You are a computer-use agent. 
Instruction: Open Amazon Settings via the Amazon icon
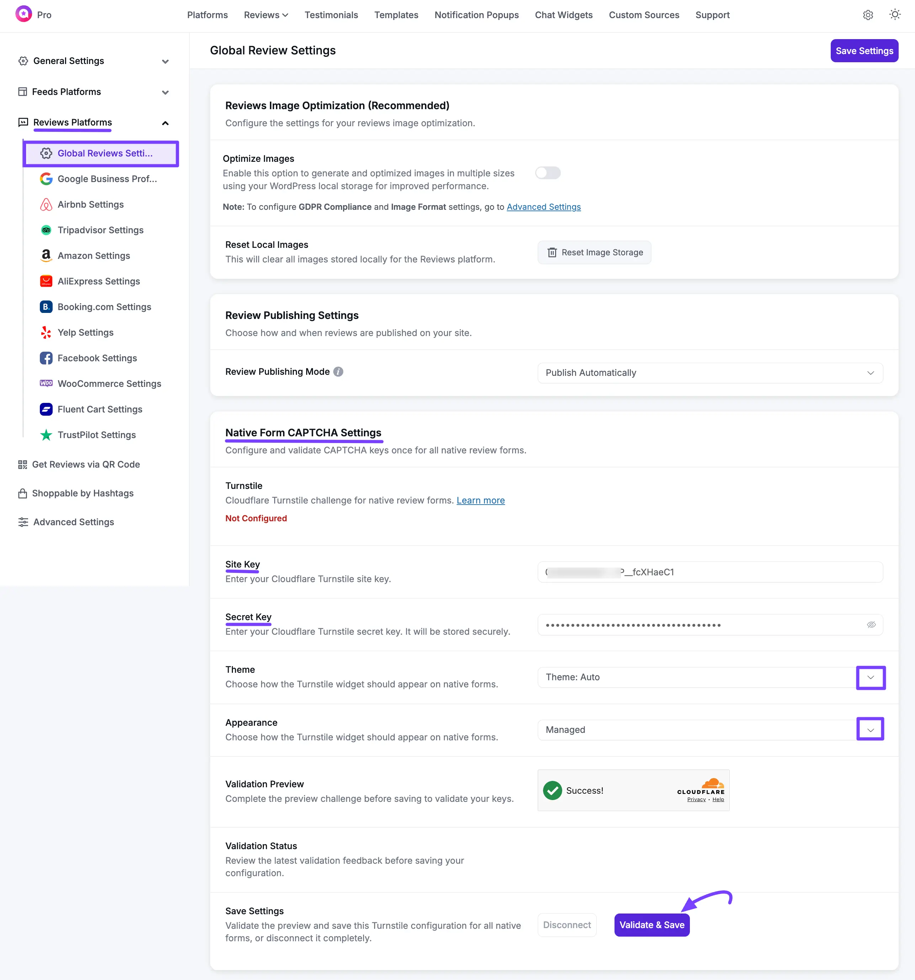click(x=46, y=255)
